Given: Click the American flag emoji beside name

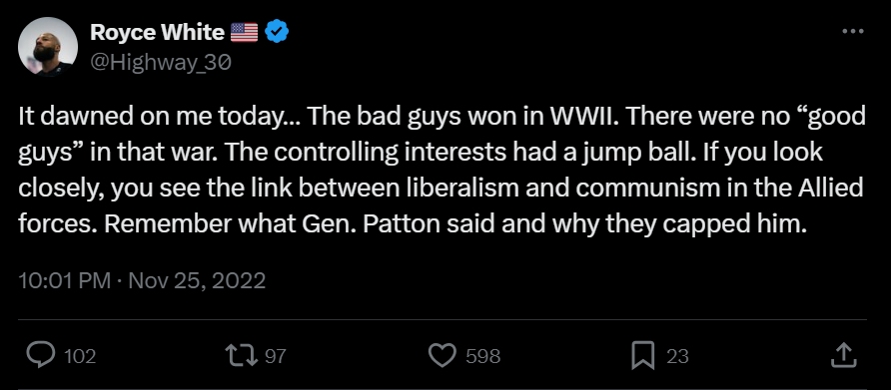Looking at the screenshot, I should (x=244, y=33).
